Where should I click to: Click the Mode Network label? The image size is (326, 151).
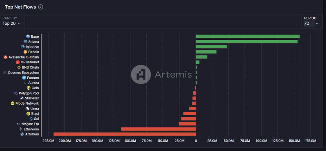(x=27, y=104)
